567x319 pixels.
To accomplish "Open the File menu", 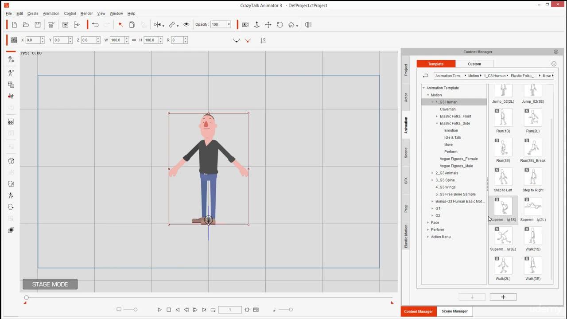I will click(x=9, y=13).
